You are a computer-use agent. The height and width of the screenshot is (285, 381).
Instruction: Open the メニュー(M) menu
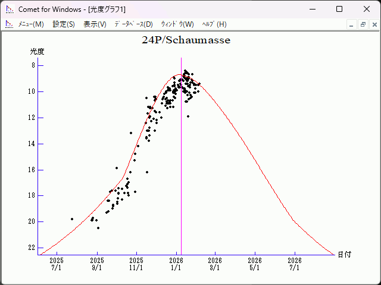point(31,24)
